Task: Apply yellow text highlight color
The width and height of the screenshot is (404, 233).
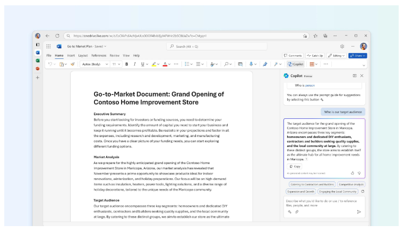Action: coord(154,64)
